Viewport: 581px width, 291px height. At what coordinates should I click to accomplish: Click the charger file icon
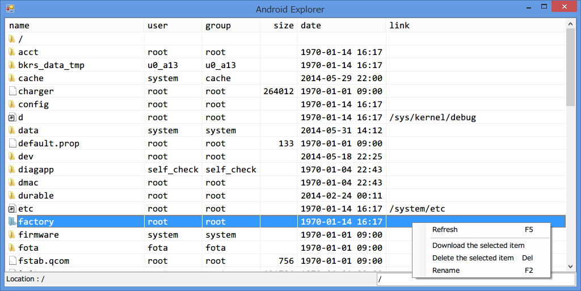pyautogui.click(x=12, y=91)
